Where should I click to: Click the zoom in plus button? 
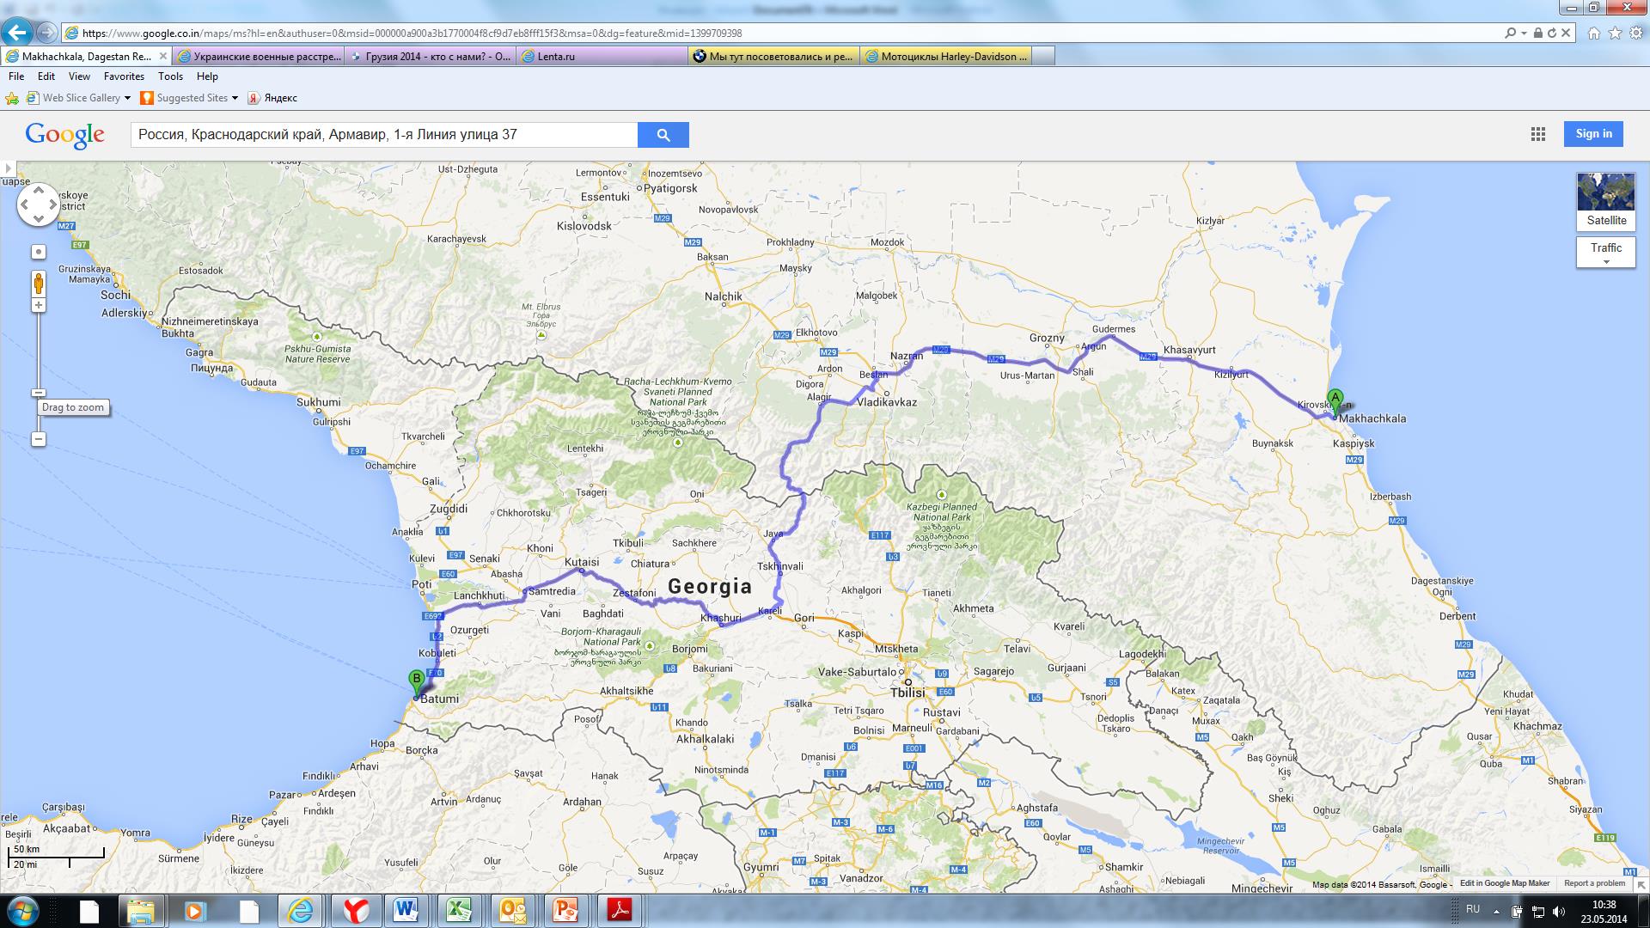(x=39, y=305)
